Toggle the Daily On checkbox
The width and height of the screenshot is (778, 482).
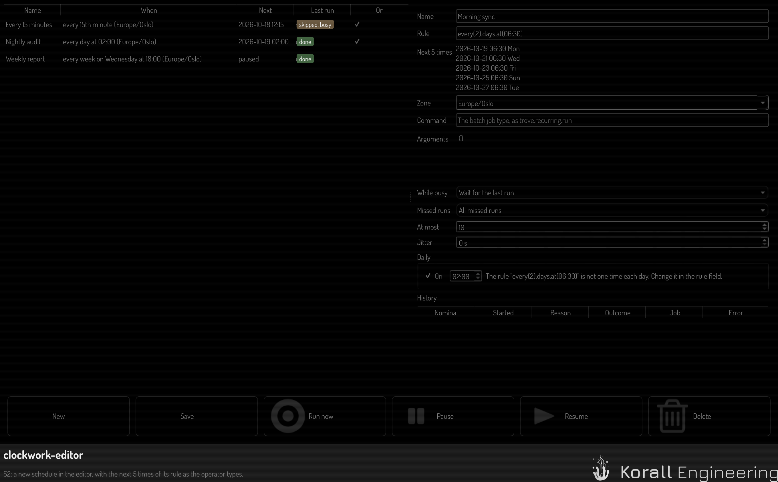click(x=428, y=276)
